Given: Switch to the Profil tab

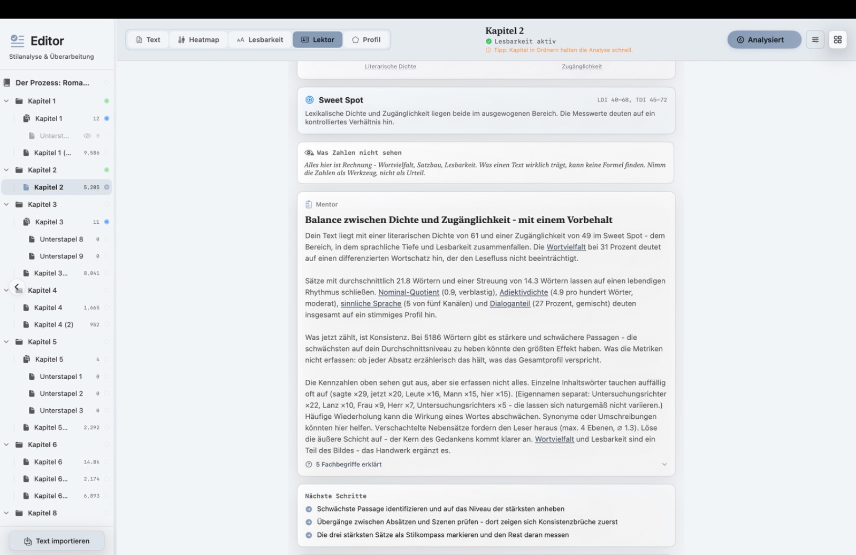Looking at the screenshot, I should point(366,40).
